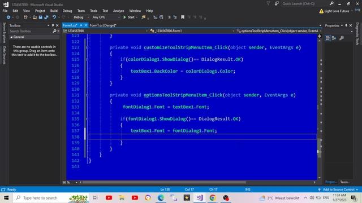Viewport: 362px width, 203px height.
Task: Click the Open File folder icon
Action: coord(35,17)
